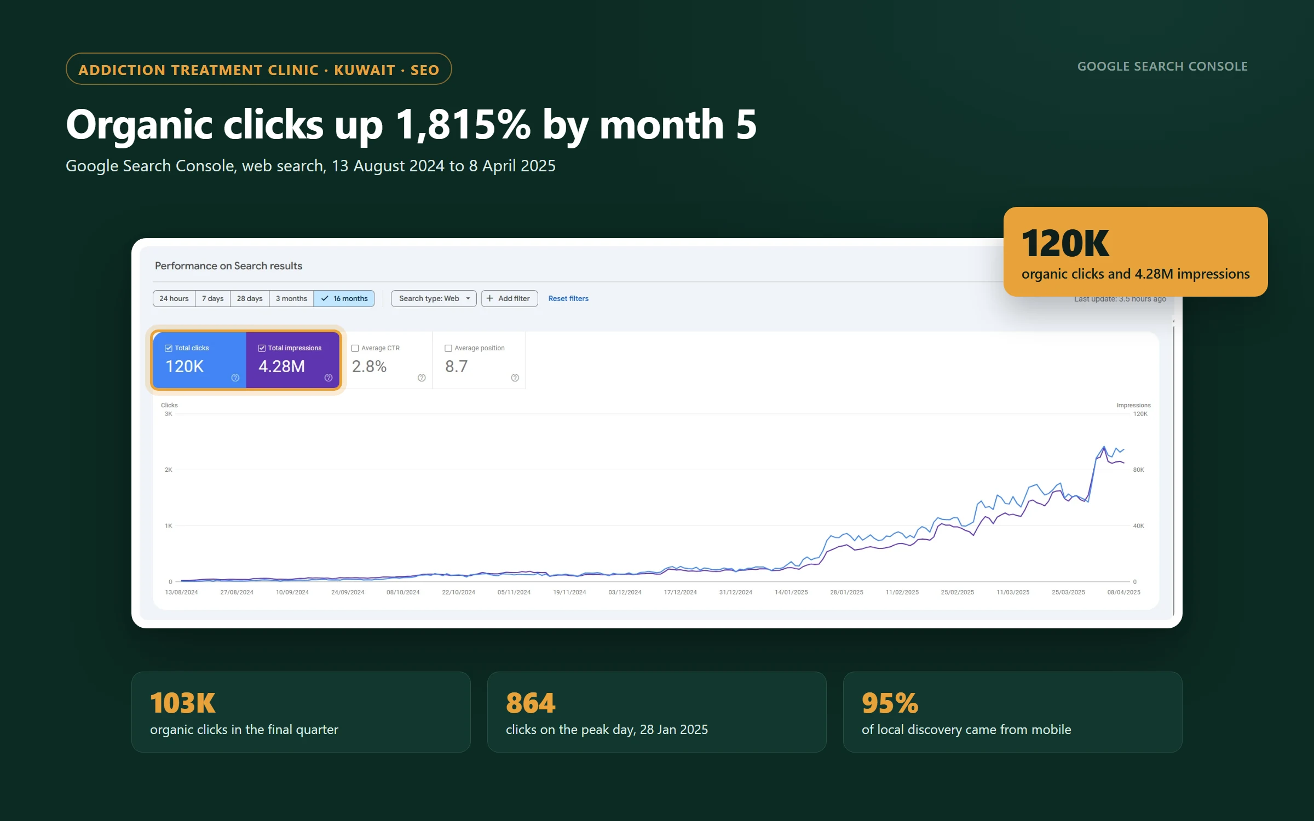Open the Search type: Web dropdown
Image resolution: width=1314 pixels, height=821 pixels.
point(434,298)
